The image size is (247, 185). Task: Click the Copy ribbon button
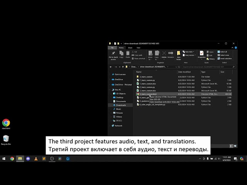tap(121, 55)
